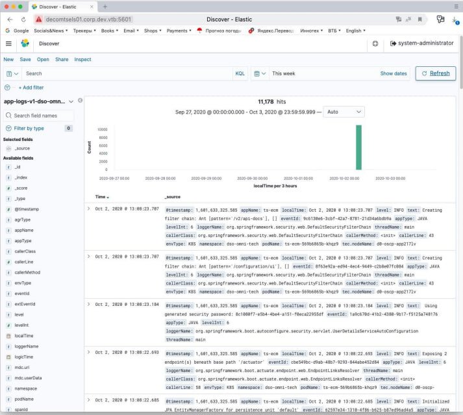Viewport: 463px width, 415px height.
Task: Open the browser window menu icon at top right
Action: coord(457,6)
